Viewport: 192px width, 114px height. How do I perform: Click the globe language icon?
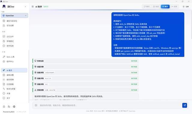coord(14,106)
